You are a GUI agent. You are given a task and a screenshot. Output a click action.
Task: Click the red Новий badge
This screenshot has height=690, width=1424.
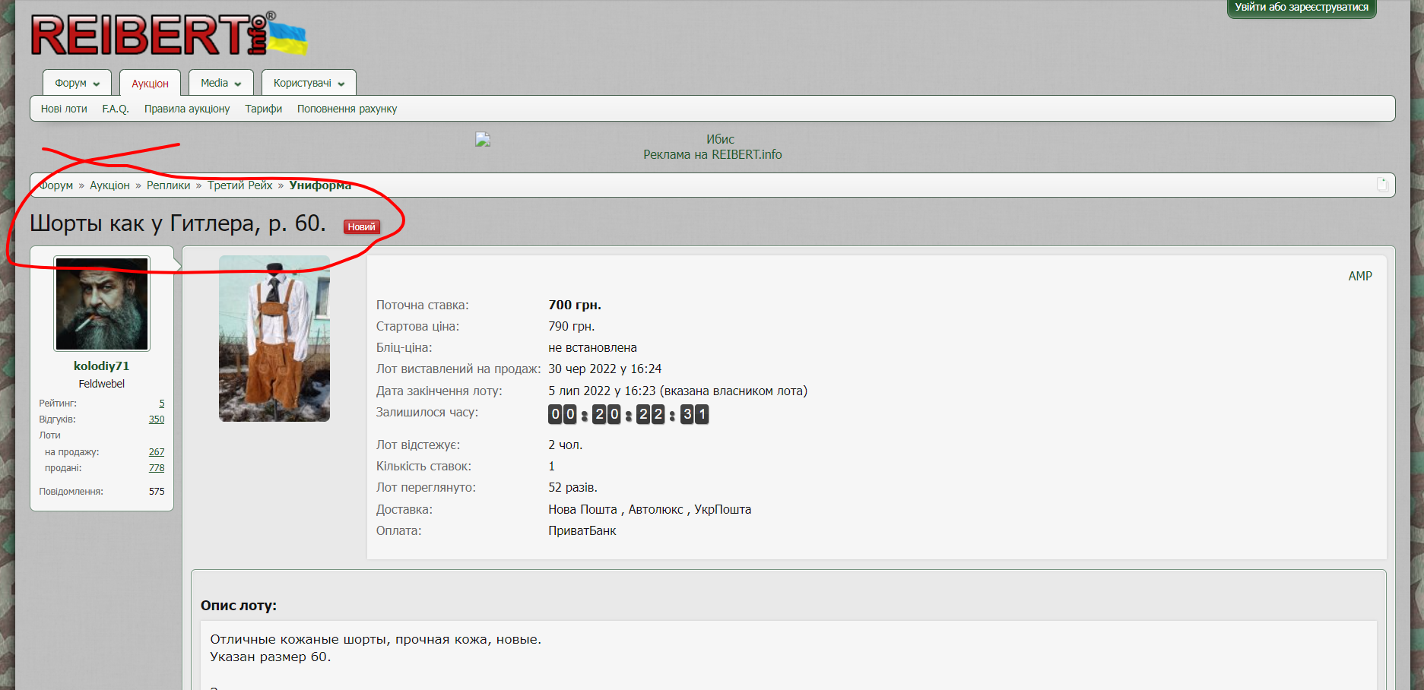coord(361,226)
